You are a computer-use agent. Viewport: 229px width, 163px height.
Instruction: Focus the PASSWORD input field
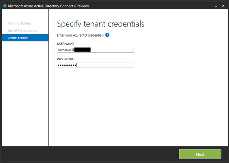click(96, 65)
